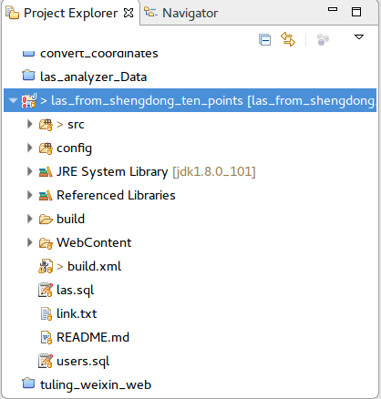
Task: Select the src tree item
Action: 76,125
